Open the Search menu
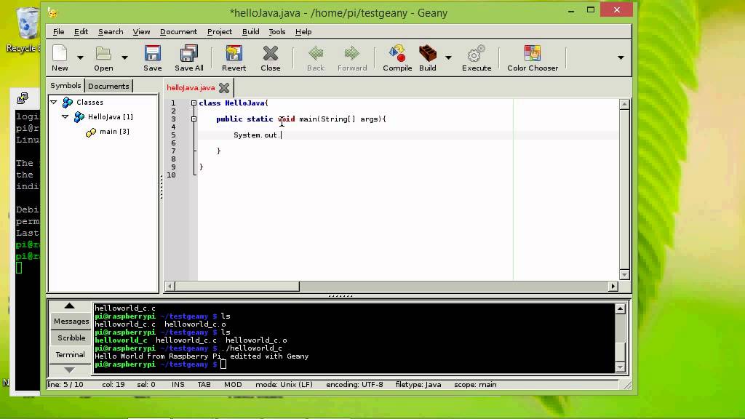Viewport: 745px width, 419px height. [x=111, y=32]
